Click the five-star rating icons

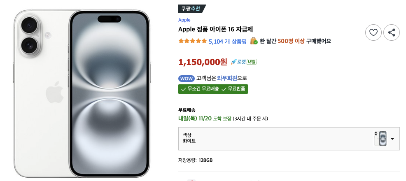192,41
